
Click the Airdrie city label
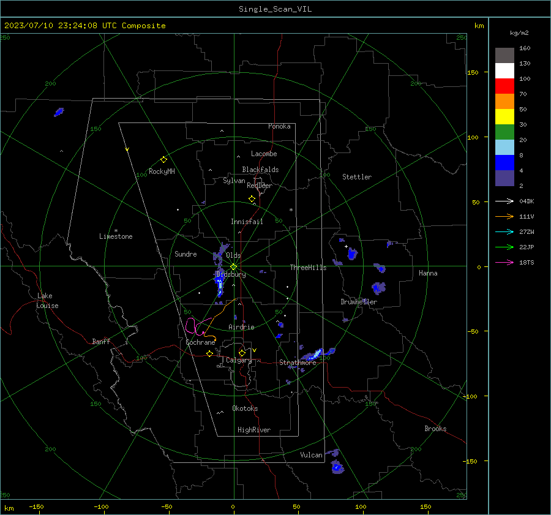pyautogui.click(x=241, y=327)
